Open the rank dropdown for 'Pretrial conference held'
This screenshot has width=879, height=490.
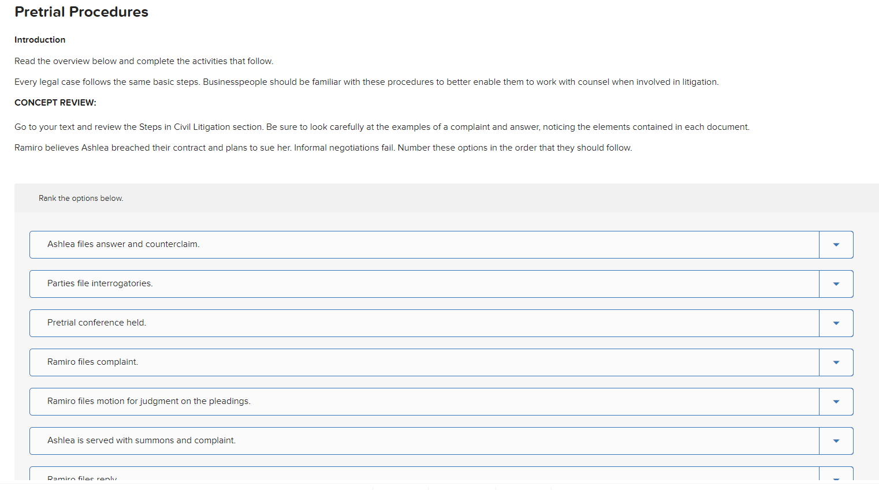(x=836, y=323)
